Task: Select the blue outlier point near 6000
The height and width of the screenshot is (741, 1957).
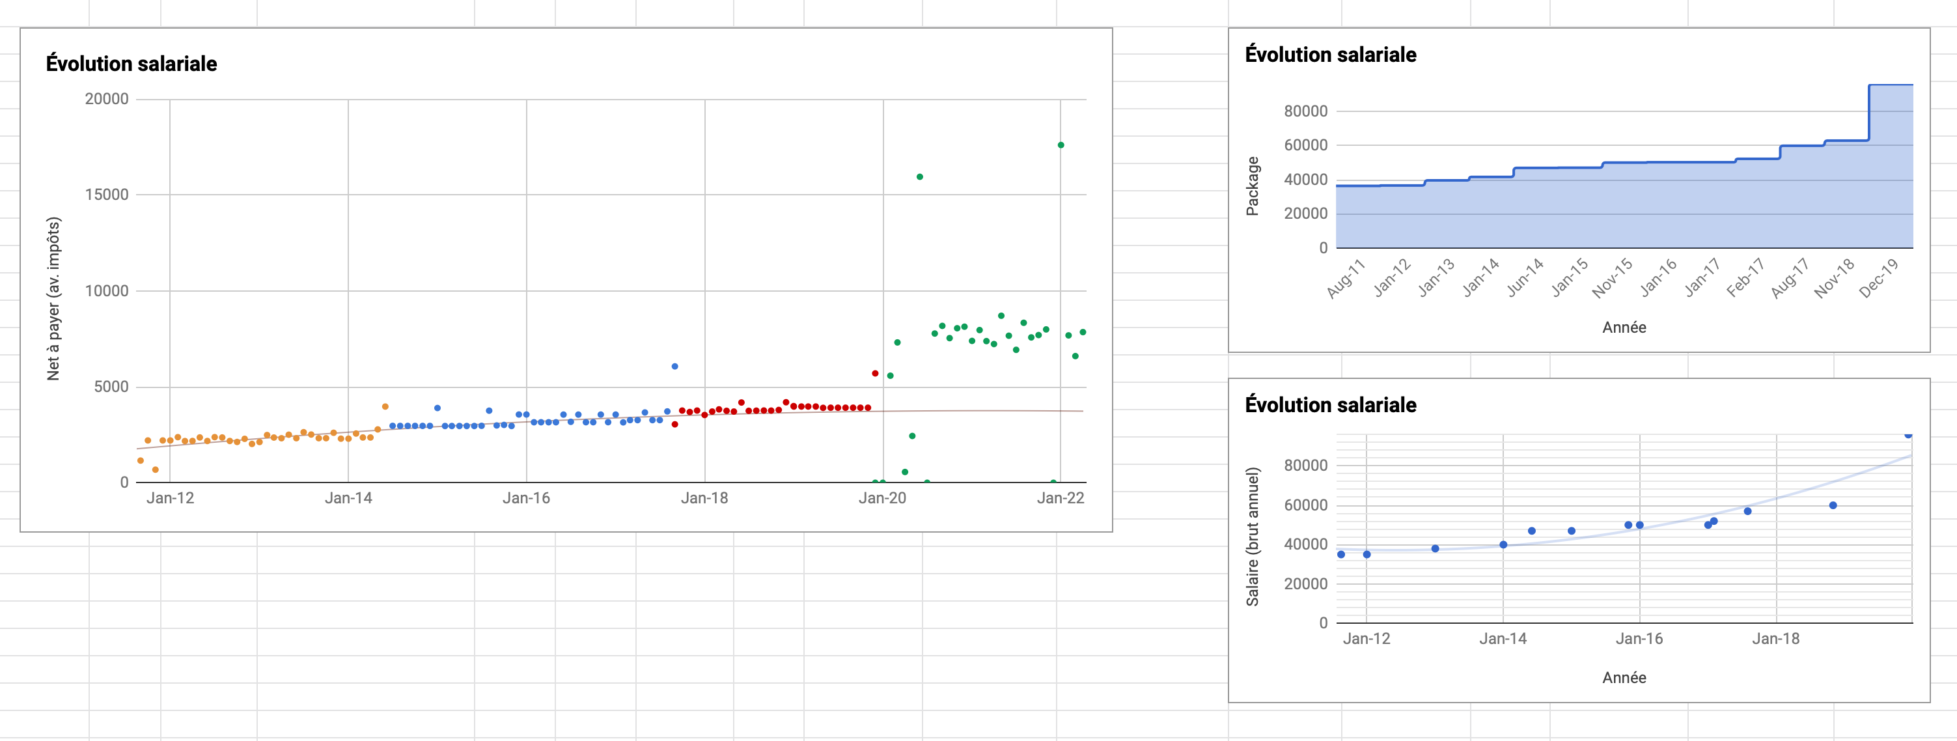Action: (x=674, y=367)
